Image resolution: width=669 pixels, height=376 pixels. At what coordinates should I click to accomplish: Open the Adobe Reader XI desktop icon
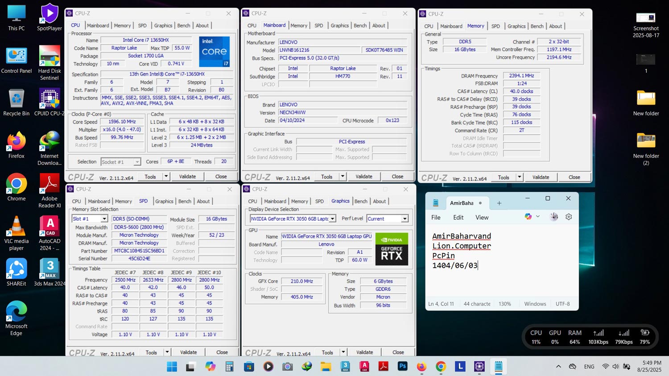coord(50,191)
